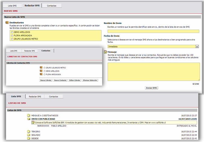The image size is (204, 142).
Task: Select FLORA ARRIAGADA recipient radio in Destinatarios
Action: coord(12,36)
